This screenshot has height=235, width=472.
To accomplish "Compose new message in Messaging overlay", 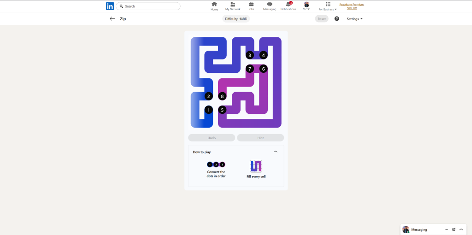I will point(454,229).
